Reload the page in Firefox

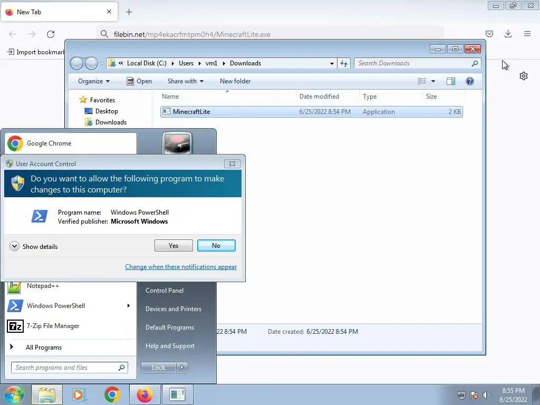pos(51,34)
